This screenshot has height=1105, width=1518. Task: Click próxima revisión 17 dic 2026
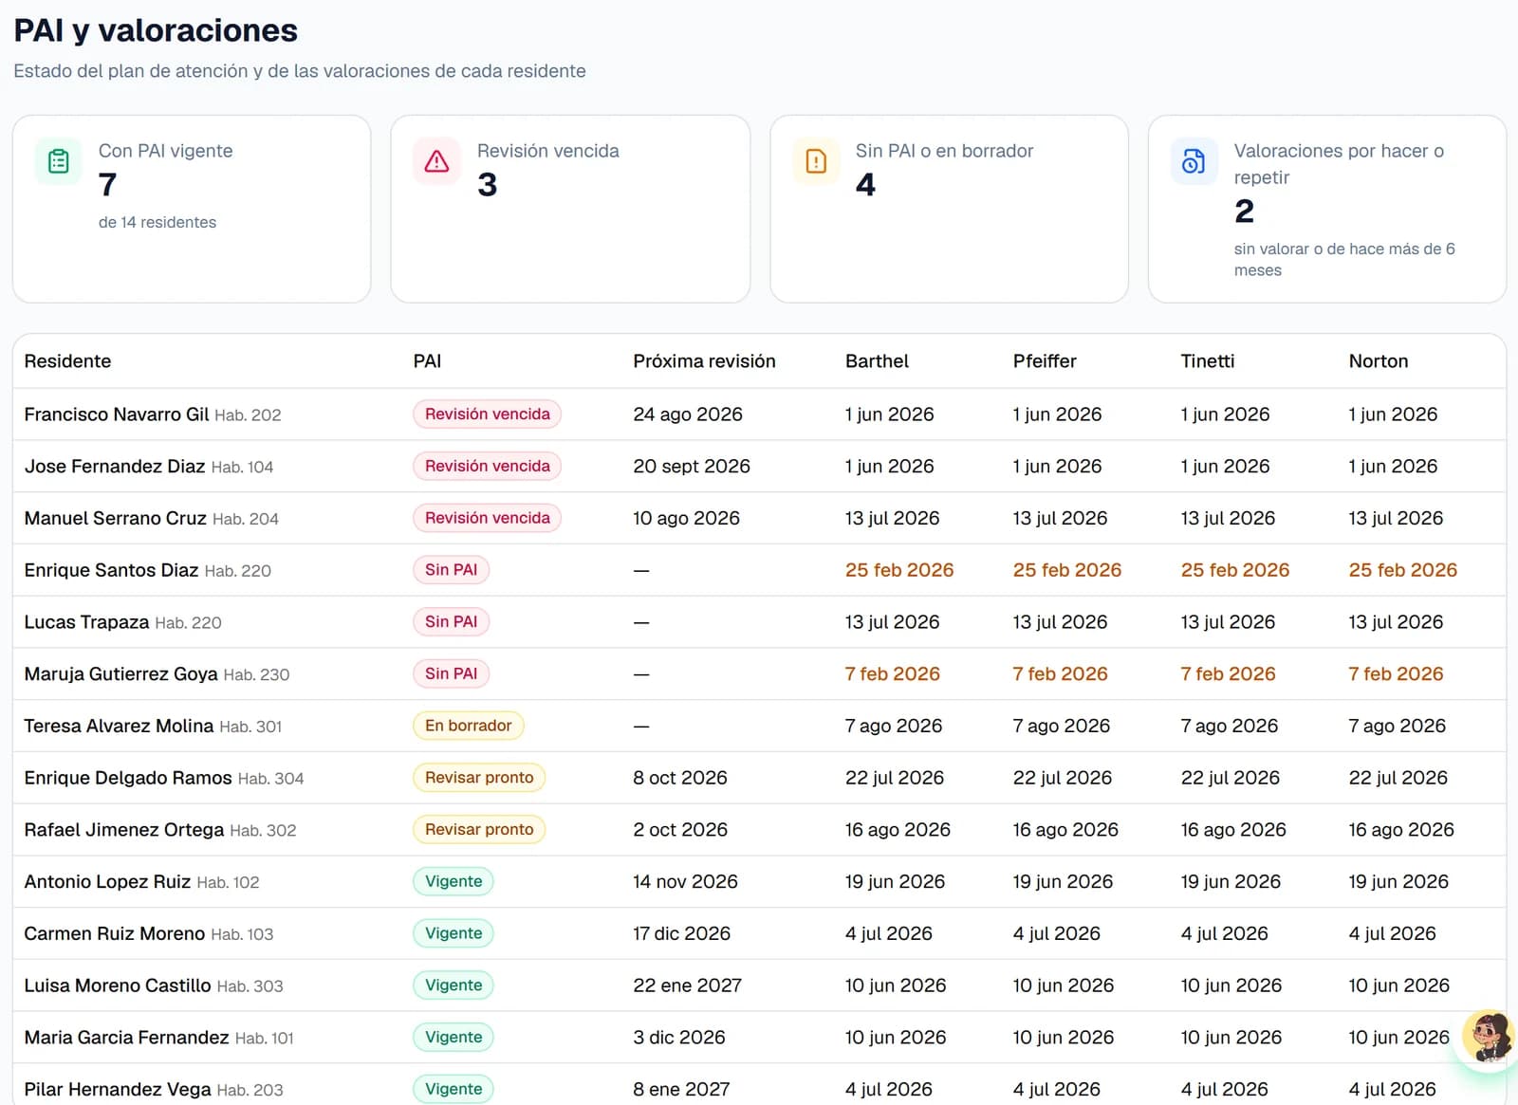(682, 933)
